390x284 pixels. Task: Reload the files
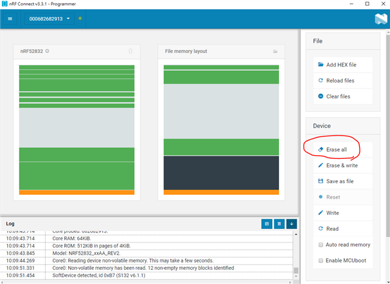(343, 81)
